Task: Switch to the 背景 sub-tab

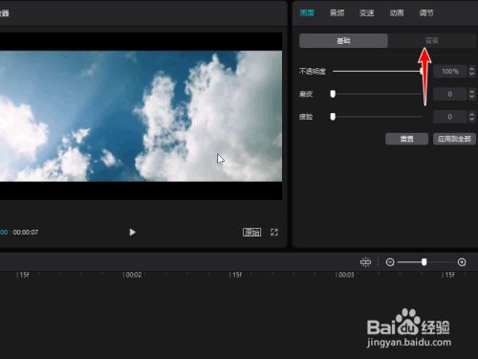Action: click(432, 41)
